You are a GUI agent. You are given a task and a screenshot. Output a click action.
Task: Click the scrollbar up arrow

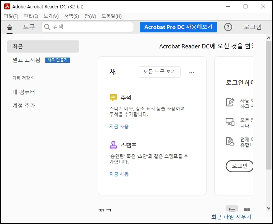point(268,38)
